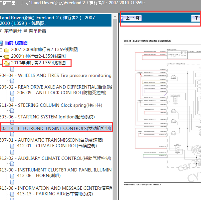The height and width of the screenshot is (200, 201).
Task: Open 413-00 INSTRUMENT CLUSTER AND PANEL entry
Action: (x=56, y=170)
